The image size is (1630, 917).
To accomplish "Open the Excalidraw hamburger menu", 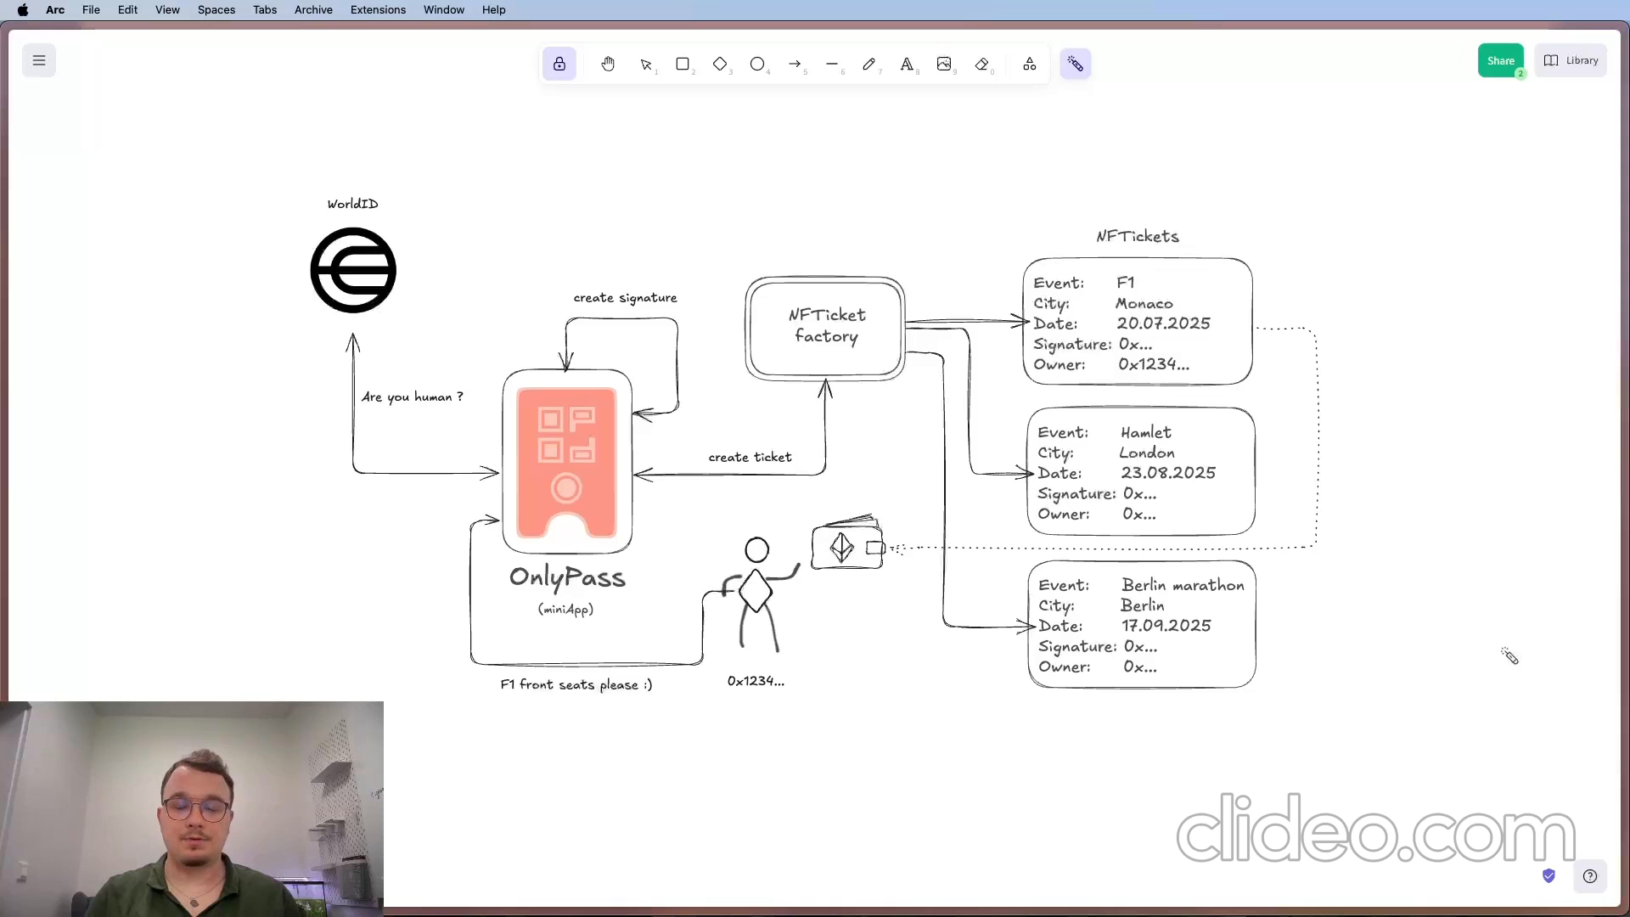I will (x=39, y=60).
